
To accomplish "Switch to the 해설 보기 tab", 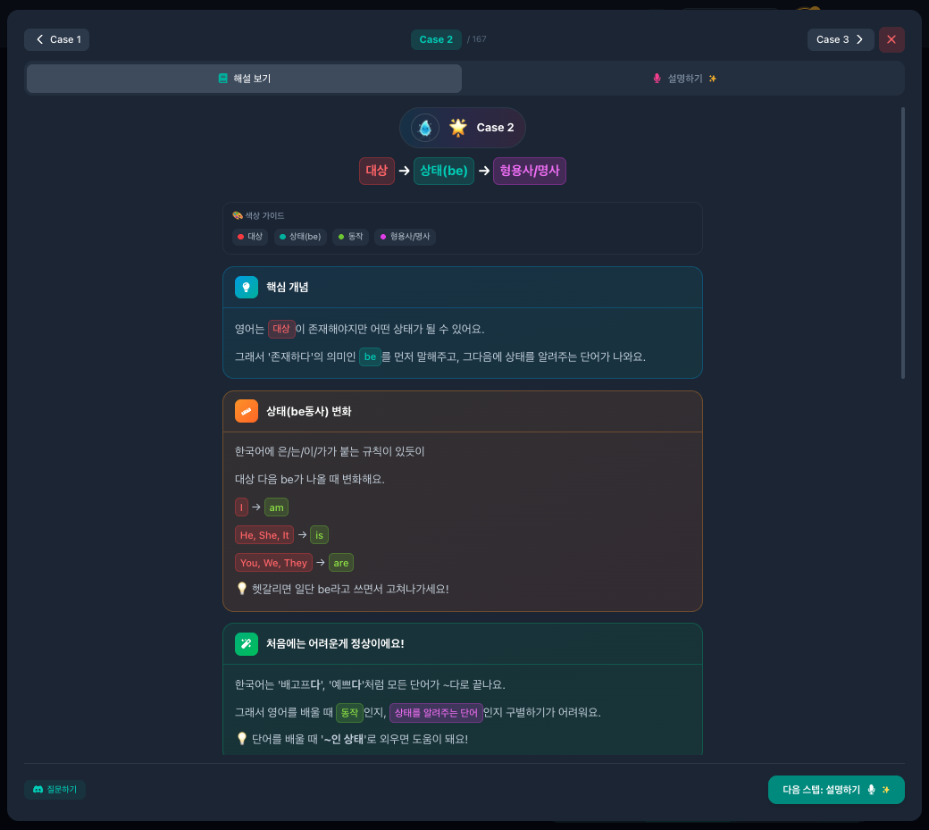I will [244, 79].
